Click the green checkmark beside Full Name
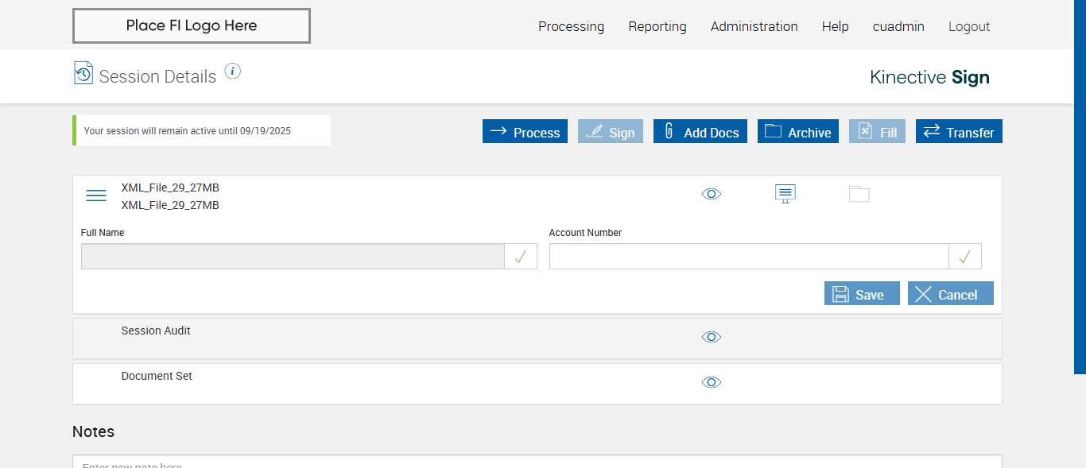This screenshot has height=468, width=1086. 521,257
